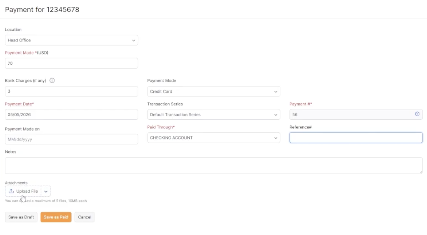Open the Paid Through dropdown showing CHECKING ACCOUNT
Viewport: 427px width, 235px height.
click(213, 138)
